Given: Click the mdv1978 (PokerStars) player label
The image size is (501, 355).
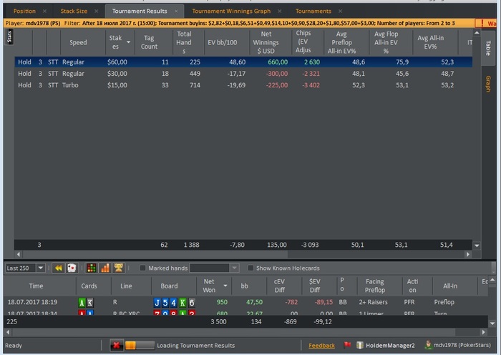Looking at the screenshot, I should coord(462,345).
